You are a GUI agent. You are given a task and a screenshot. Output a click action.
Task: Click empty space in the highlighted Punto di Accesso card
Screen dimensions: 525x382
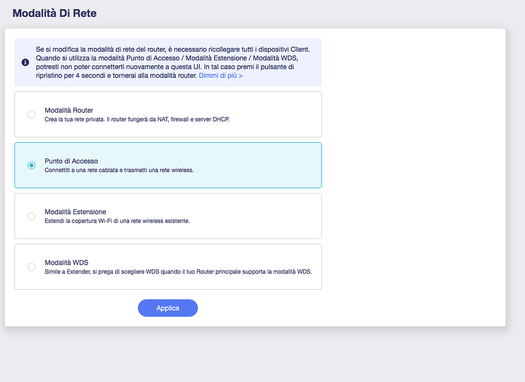coord(256,165)
